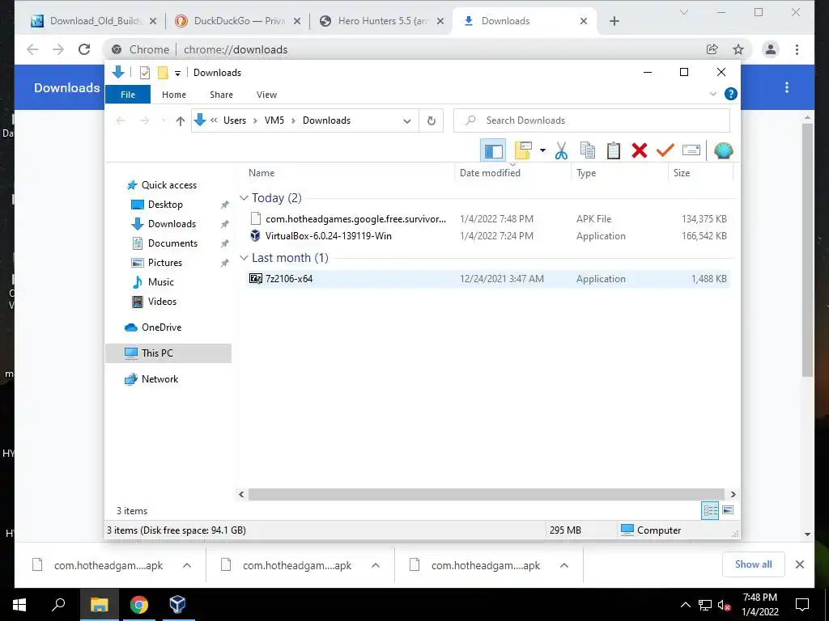Viewport: 829px width, 621px height.
Task: Select the Users breadcrumb segment
Action: (235, 120)
